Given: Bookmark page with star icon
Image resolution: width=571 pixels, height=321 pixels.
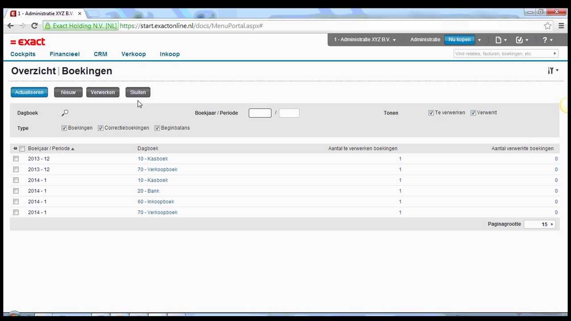Looking at the screenshot, I should click(x=547, y=26).
